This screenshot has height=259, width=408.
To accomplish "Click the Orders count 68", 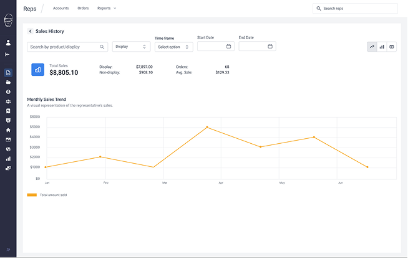I will (x=227, y=67).
